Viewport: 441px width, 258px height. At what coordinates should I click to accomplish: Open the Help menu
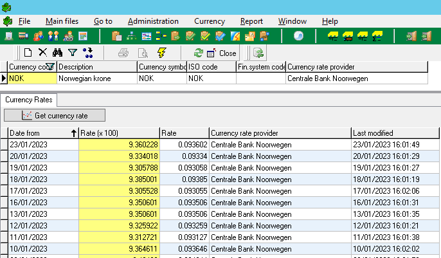click(x=330, y=21)
